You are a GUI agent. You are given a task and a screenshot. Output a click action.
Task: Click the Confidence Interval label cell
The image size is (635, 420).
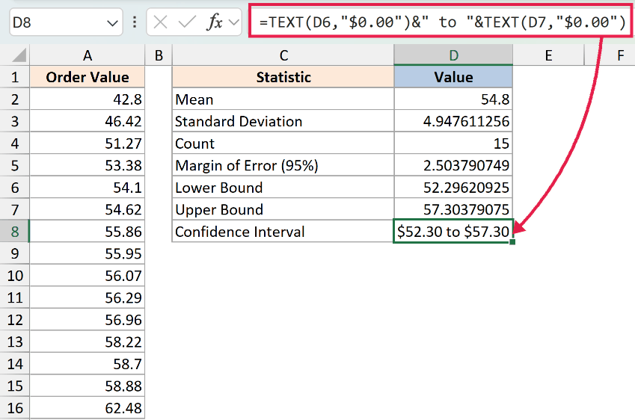point(283,232)
